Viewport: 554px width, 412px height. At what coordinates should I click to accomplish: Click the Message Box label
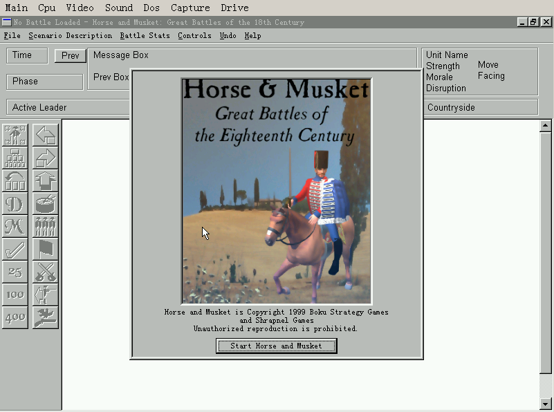point(121,55)
